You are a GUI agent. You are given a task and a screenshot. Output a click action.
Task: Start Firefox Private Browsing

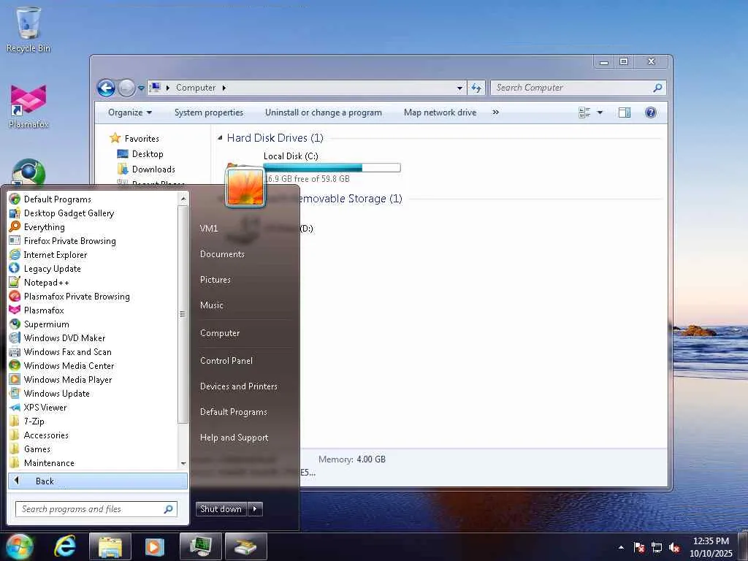coord(63,240)
